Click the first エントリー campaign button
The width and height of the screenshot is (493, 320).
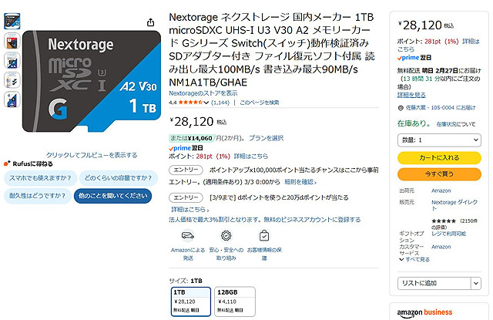click(185, 168)
